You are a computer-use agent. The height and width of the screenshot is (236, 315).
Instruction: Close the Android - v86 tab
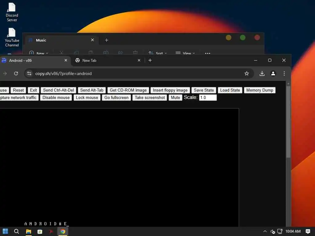pyautogui.click(x=66, y=60)
